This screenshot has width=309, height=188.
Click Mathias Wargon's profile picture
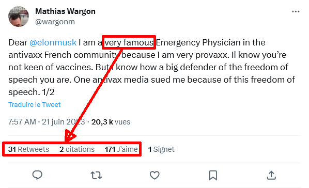pos(19,17)
